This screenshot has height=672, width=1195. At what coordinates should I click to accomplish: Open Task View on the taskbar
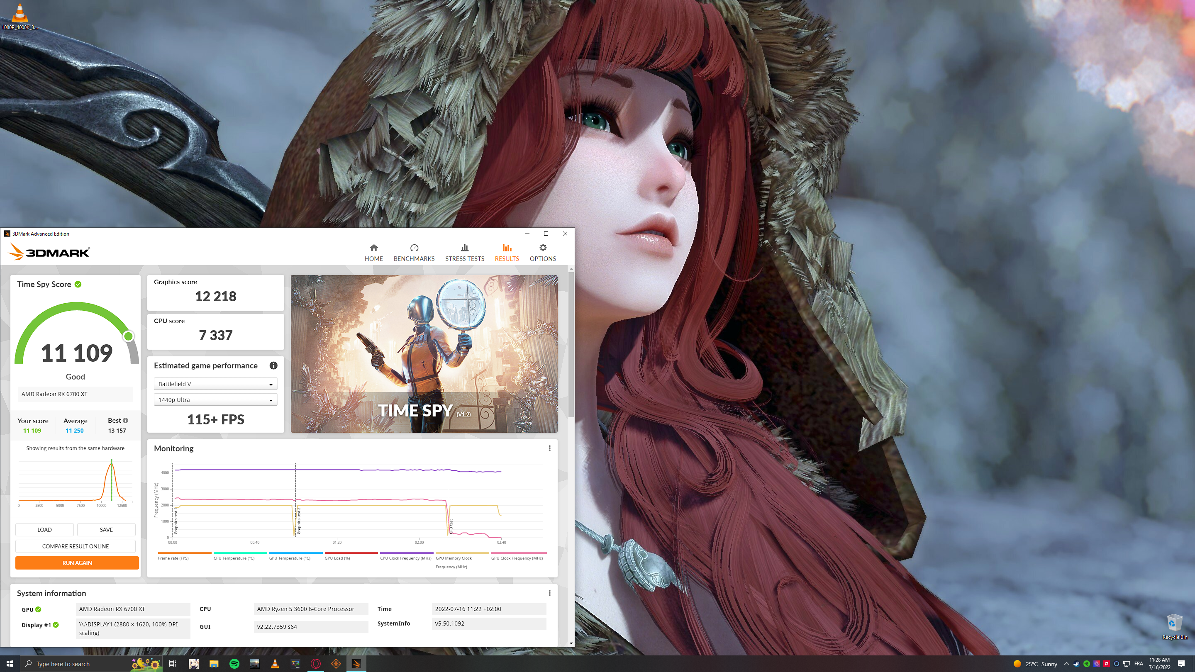[172, 664]
